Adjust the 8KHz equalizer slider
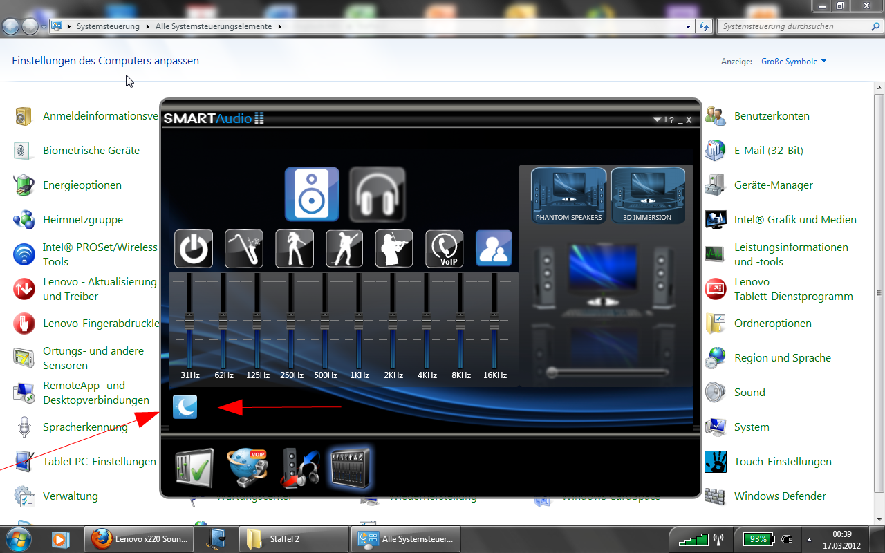Image resolution: width=885 pixels, height=553 pixels. pos(460,321)
